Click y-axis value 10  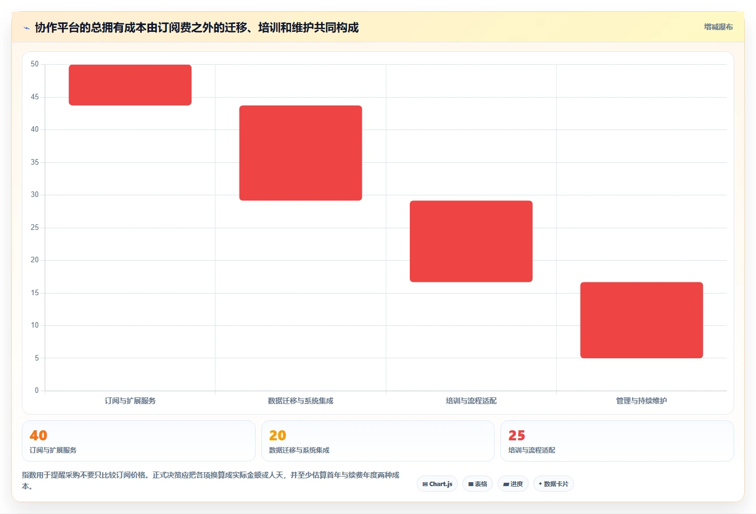pyautogui.click(x=35, y=325)
